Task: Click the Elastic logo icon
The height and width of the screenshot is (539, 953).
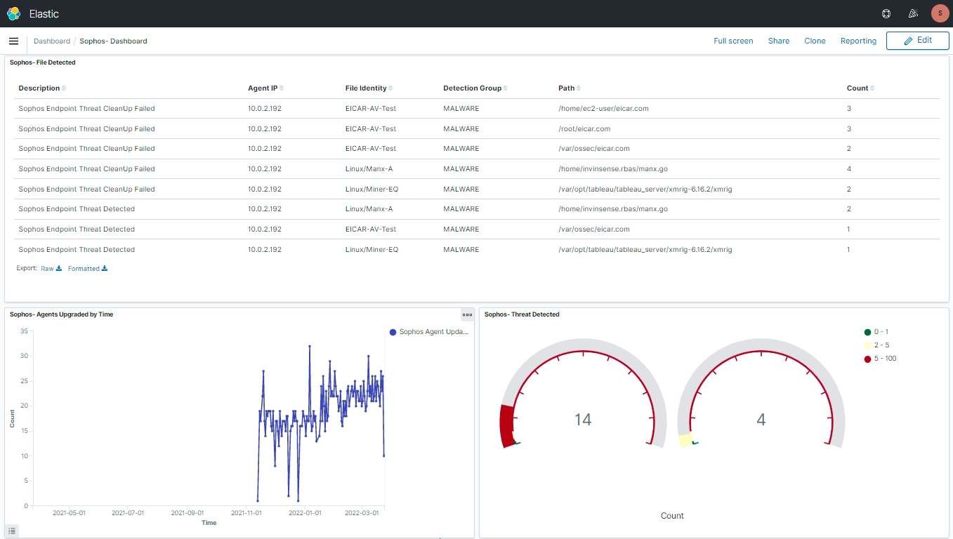Action: tap(13, 13)
